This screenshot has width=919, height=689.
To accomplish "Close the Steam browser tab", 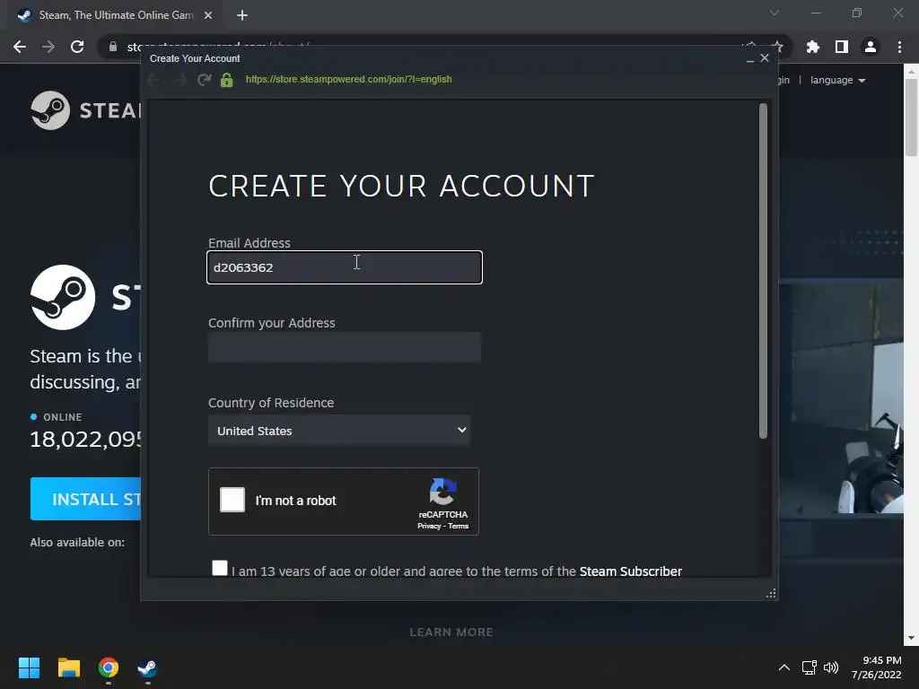I will [208, 15].
